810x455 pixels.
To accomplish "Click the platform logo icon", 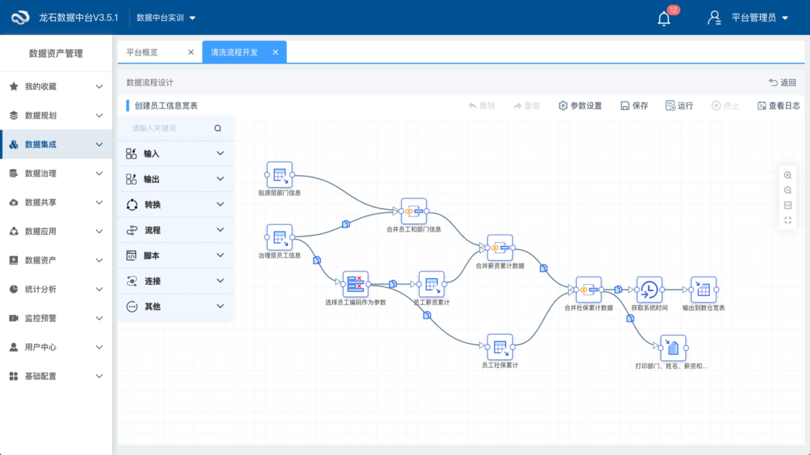I will point(20,17).
